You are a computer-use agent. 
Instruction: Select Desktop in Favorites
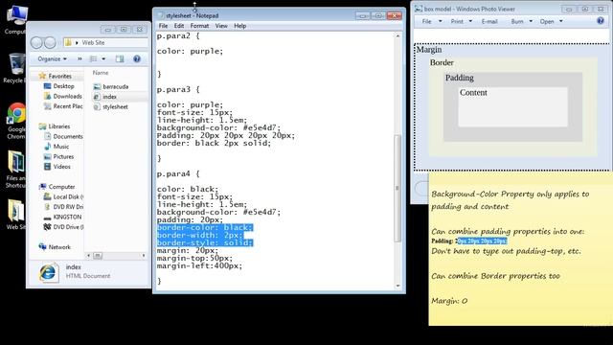click(63, 86)
